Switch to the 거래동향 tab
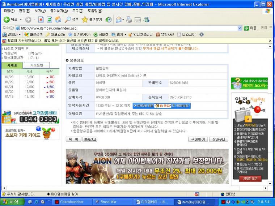Viewport: 275px width, 206px height. [37, 65]
